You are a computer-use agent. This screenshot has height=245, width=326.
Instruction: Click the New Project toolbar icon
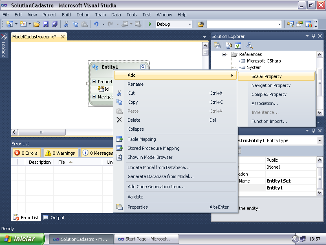click(9, 24)
